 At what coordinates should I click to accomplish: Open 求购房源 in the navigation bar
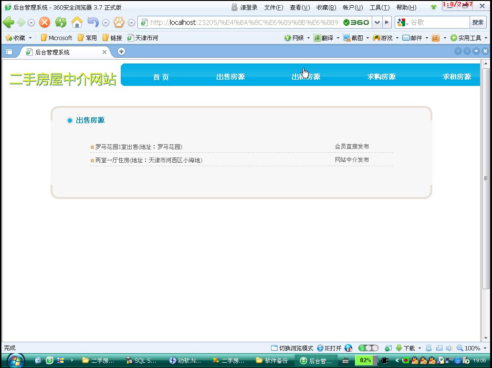click(x=382, y=77)
